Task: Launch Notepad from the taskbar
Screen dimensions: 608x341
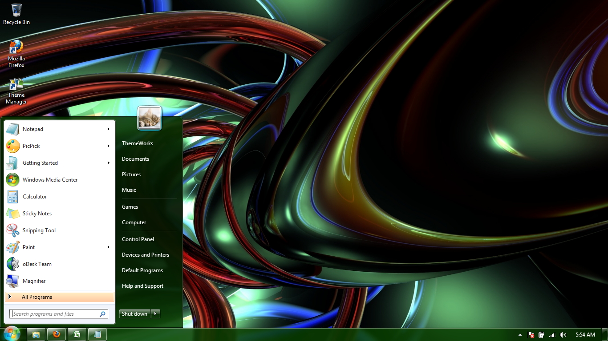Action: [x=97, y=334]
